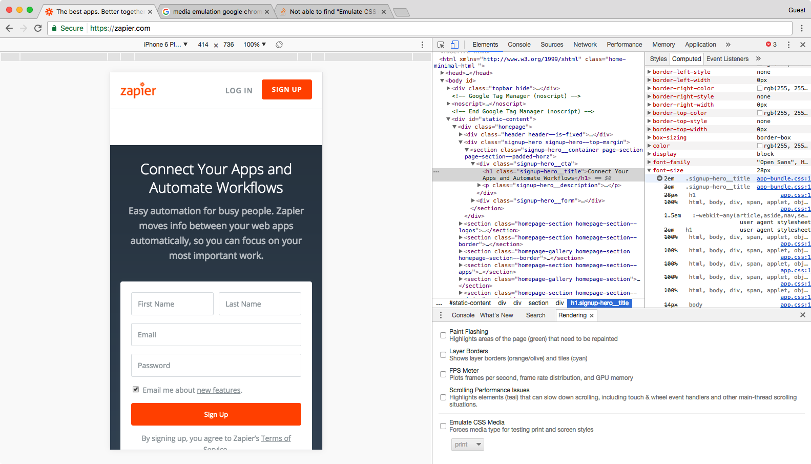Click the browser forward arrow
811x464 pixels.
click(x=24, y=28)
